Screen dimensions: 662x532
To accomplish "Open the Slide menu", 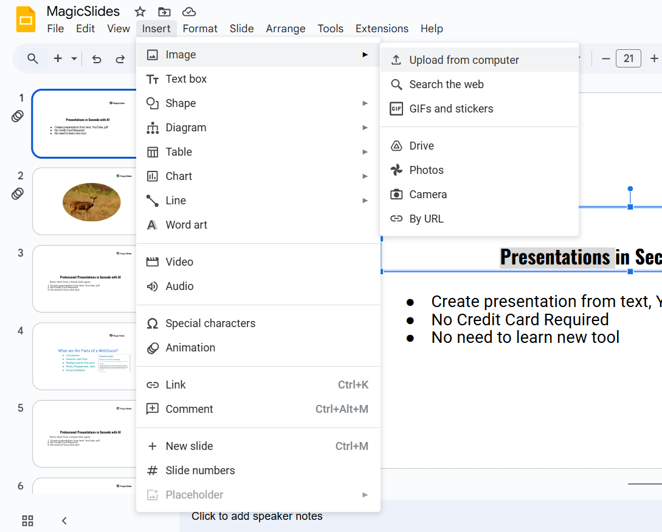I will [x=241, y=29].
